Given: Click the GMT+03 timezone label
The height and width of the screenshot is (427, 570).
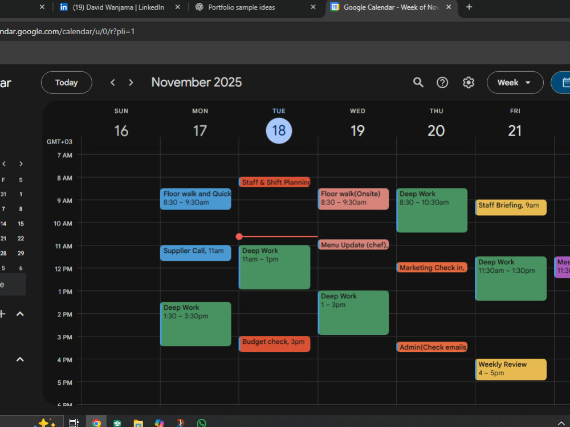Looking at the screenshot, I should pos(59,142).
